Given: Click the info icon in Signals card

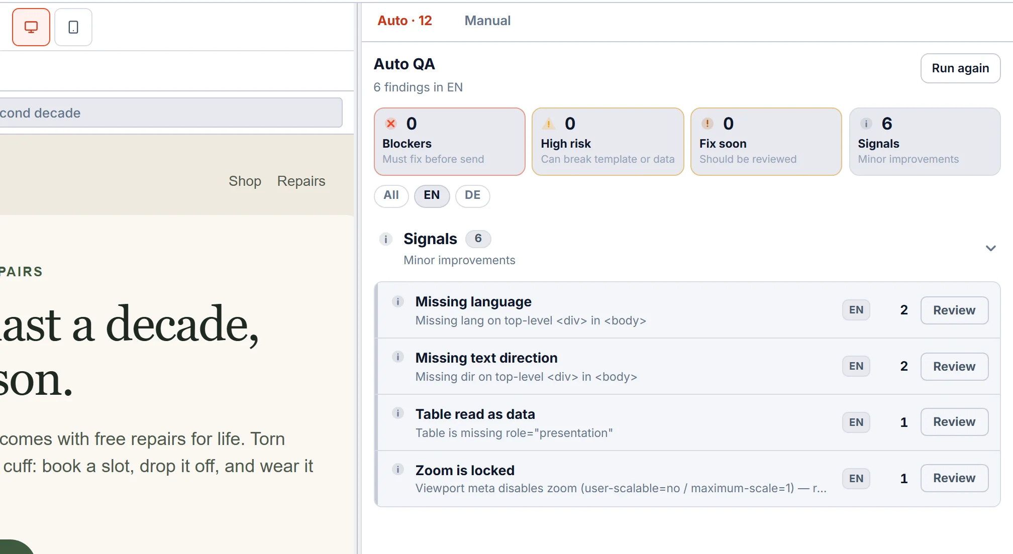Looking at the screenshot, I should coord(866,124).
